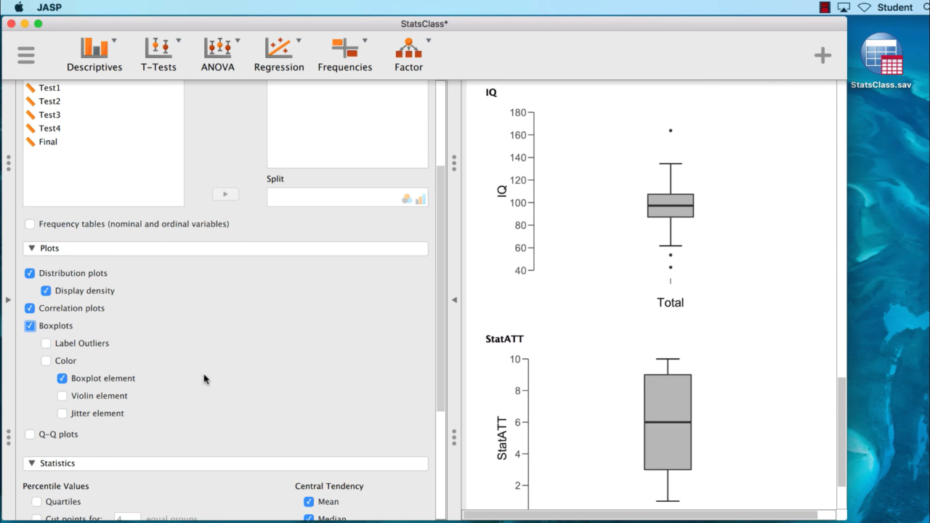Open the Factor analysis menu

click(409, 55)
